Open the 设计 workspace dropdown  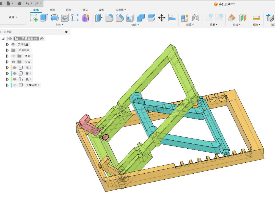pos(13,17)
